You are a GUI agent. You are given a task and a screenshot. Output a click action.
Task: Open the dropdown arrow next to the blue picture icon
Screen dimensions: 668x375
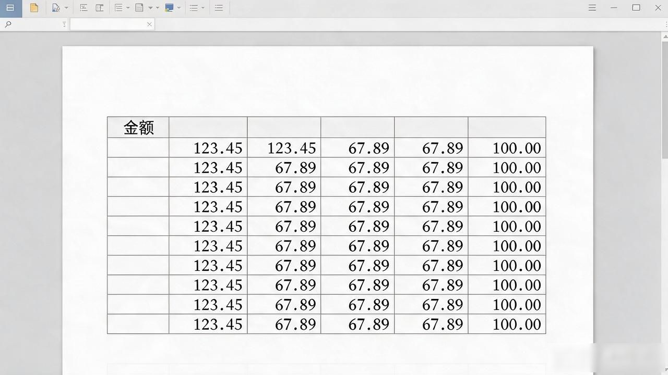(x=179, y=8)
